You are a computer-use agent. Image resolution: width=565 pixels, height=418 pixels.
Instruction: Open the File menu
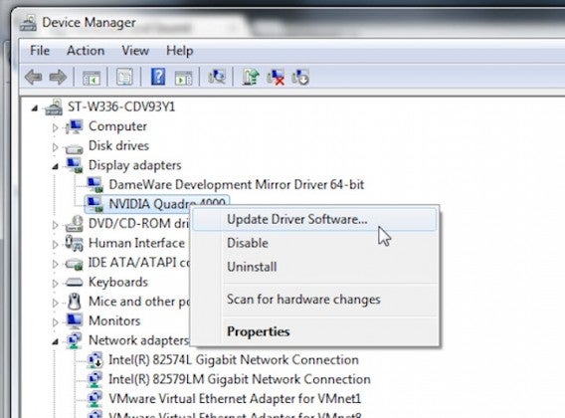click(x=40, y=51)
